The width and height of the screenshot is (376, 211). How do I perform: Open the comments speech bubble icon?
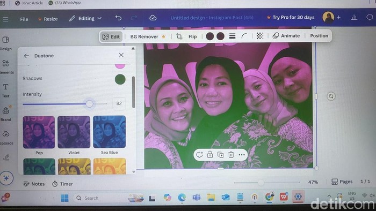coord(370,17)
